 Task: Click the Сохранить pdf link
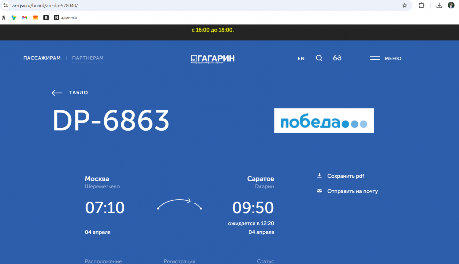coord(345,176)
